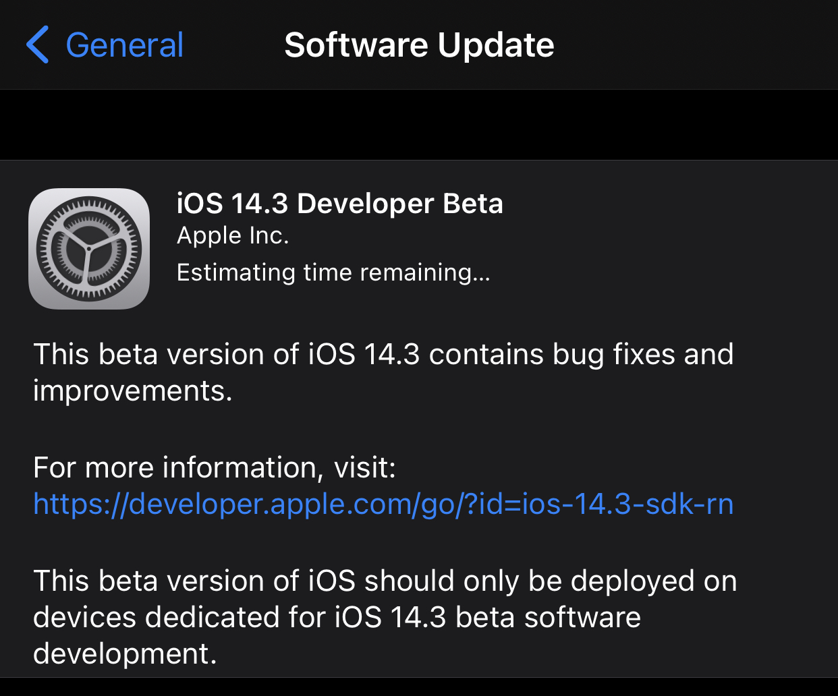This screenshot has height=696, width=838.
Task: Click the Settings gear app icon
Action: 89,248
